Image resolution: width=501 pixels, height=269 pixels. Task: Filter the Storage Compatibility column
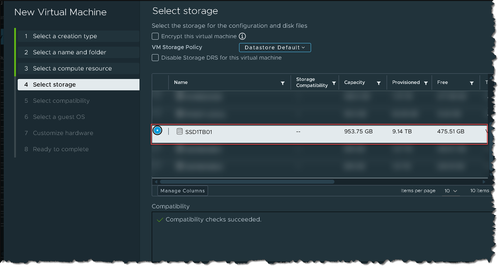[334, 83]
